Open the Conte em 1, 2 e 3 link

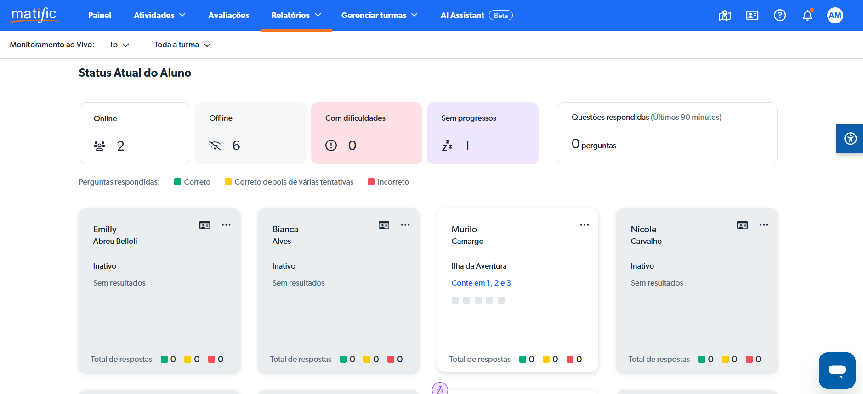[x=481, y=283]
